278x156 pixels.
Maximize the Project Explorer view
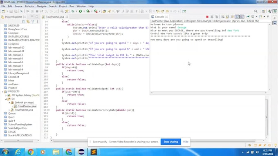click(x=37, y=17)
